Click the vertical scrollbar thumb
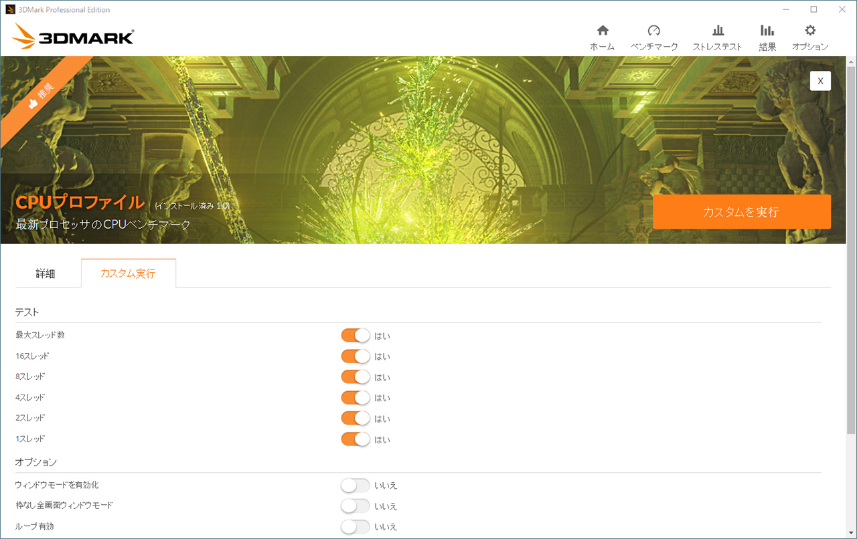857x539 pixels. [851, 249]
